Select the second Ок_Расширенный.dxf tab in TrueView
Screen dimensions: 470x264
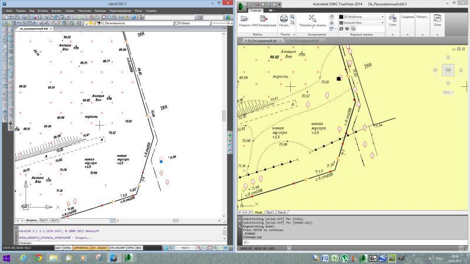pos(304,40)
